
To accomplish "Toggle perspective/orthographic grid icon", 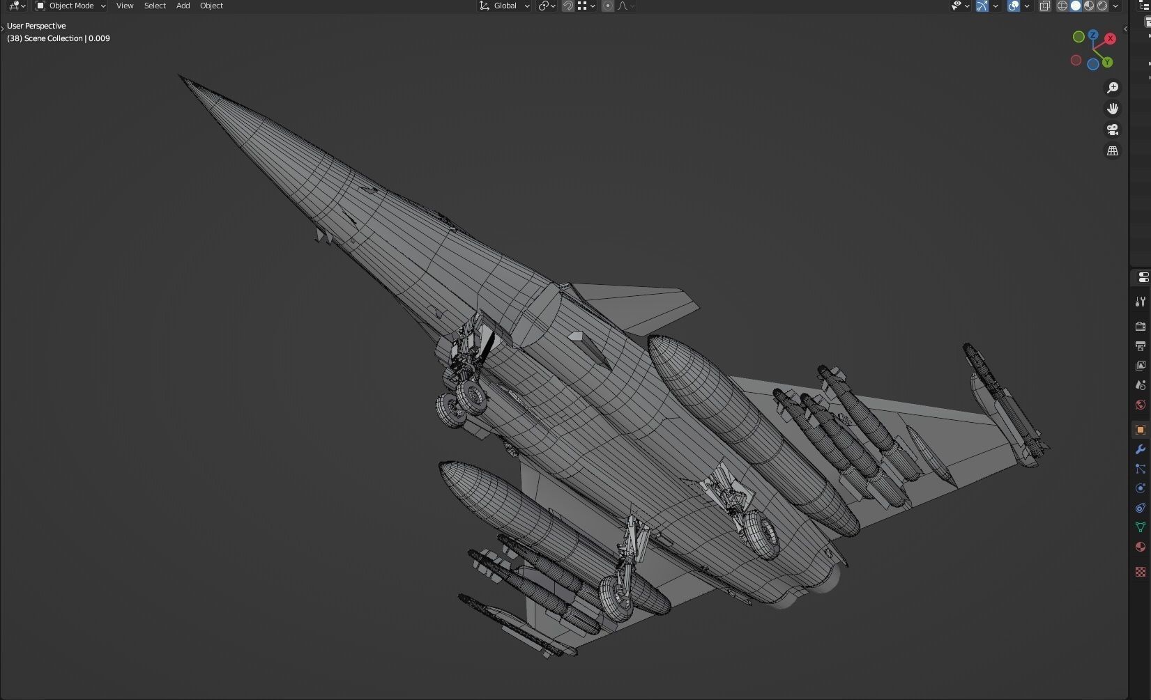I will (x=1113, y=150).
